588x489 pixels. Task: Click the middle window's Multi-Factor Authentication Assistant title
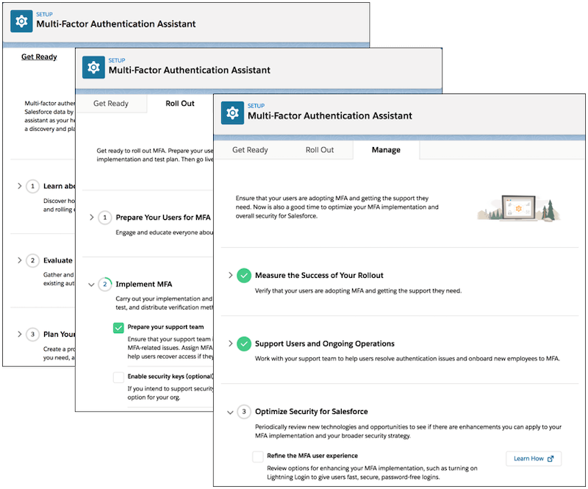tap(190, 70)
